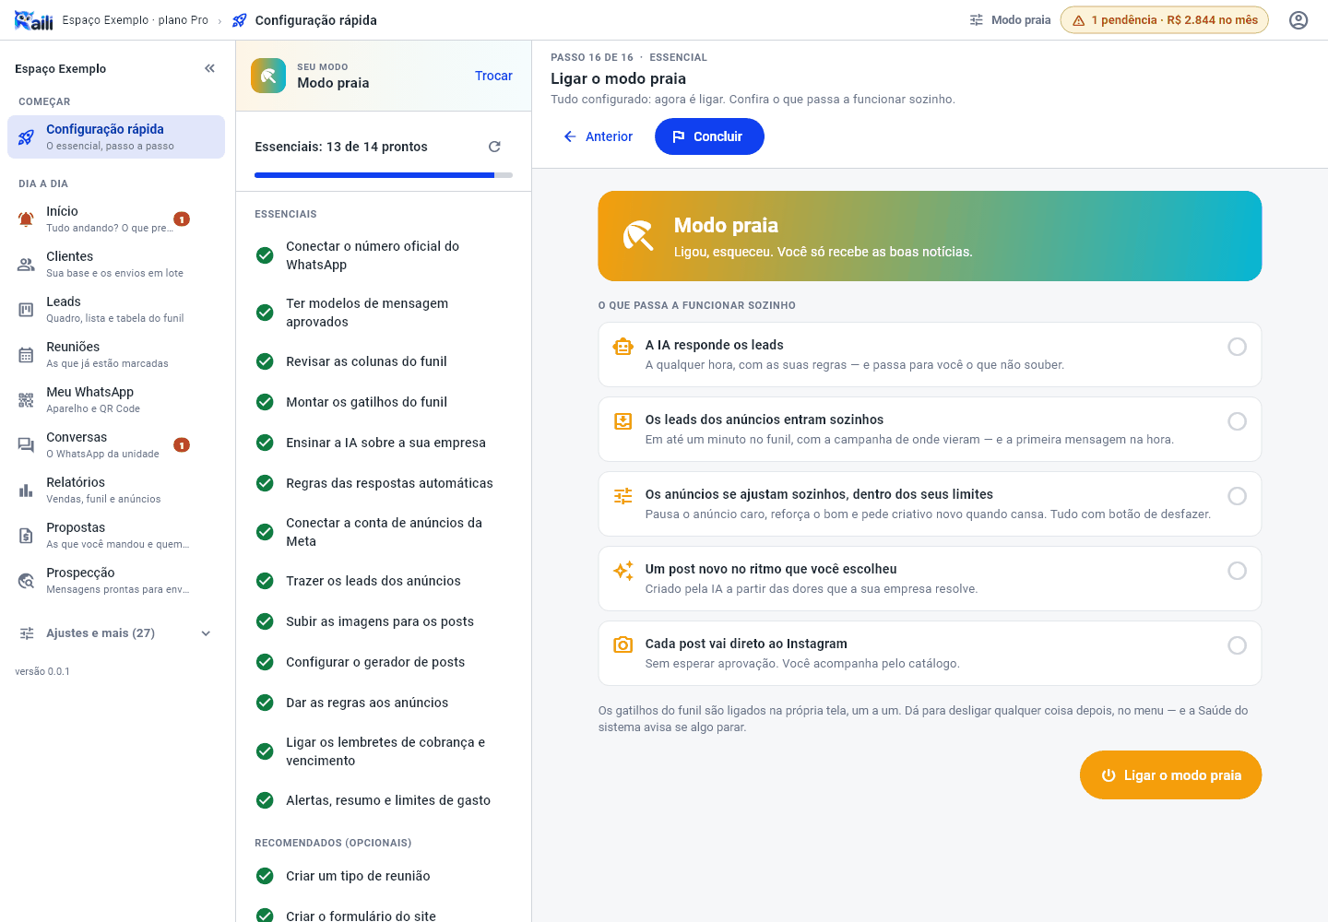Open Conversas in the sidebar
The image size is (1328, 922).
(116, 445)
